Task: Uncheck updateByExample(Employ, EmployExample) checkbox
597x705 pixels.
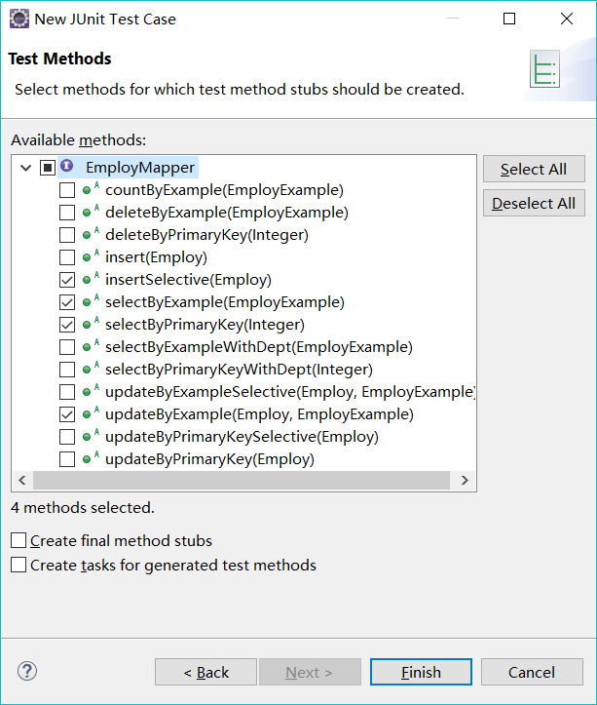Action: point(67,414)
